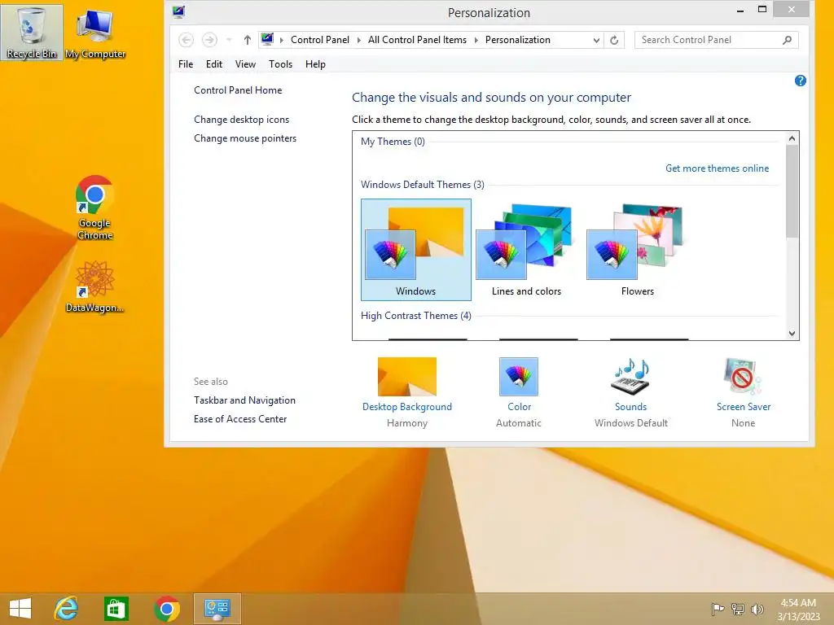
Task: Open Ease of Access Center link
Action: pos(240,419)
